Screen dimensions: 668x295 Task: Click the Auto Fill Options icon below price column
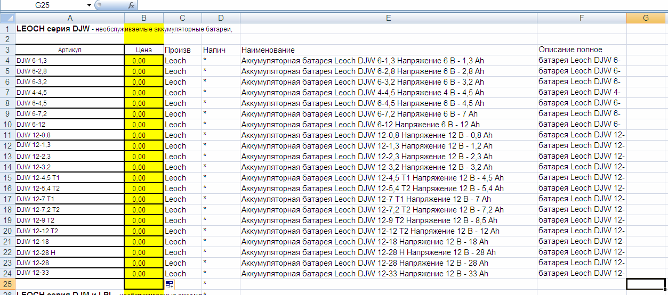pyautogui.click(x=169, y=284)
